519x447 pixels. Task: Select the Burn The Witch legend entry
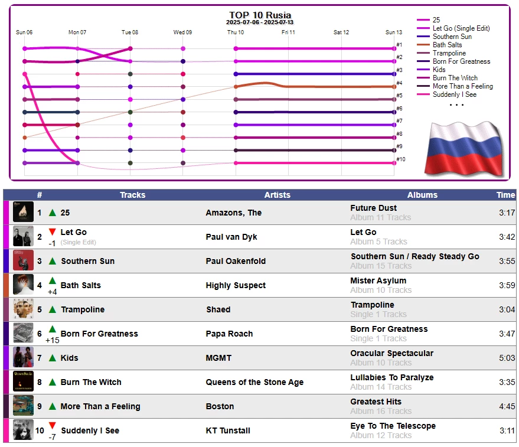(x=455, y=78)
